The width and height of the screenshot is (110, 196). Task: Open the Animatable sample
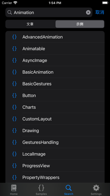[55, 49]
